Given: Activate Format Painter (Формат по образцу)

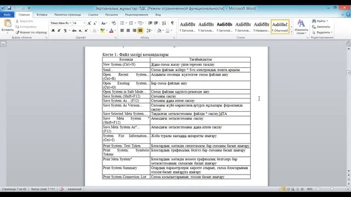Looking at the screenshot, I should [31, 32].
